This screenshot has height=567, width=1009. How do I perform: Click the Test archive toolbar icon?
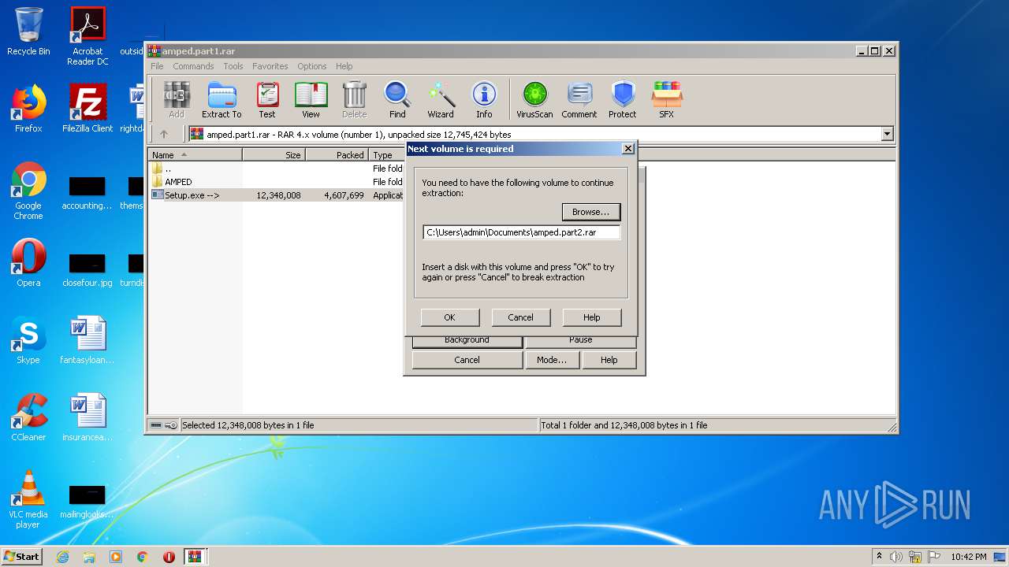267,100
